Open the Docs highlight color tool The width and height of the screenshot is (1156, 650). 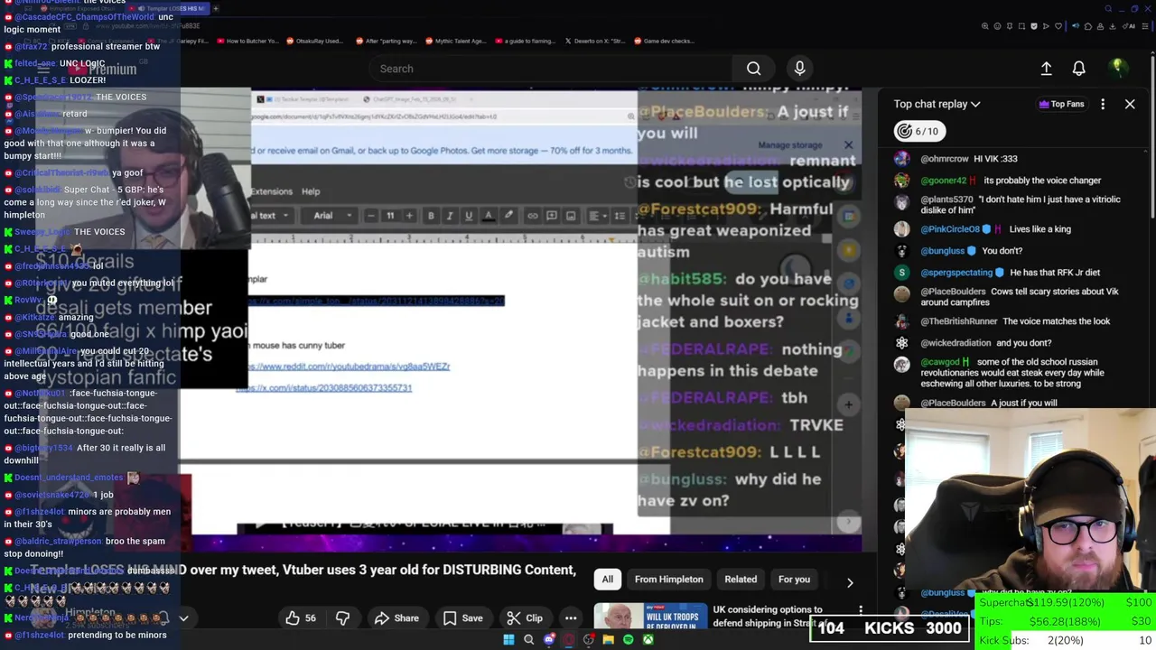tap(508, 216)
